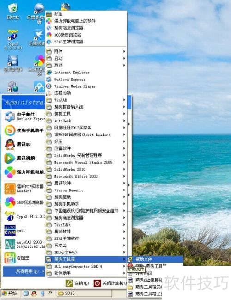Expand 搜狗拼音输入法 group
The width and height of the screenshot is (231, 300).
pyautogui.click(x=86, y=107)
